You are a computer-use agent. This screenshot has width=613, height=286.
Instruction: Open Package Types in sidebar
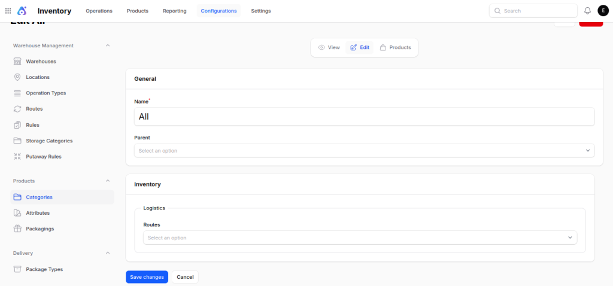(62, 269)
